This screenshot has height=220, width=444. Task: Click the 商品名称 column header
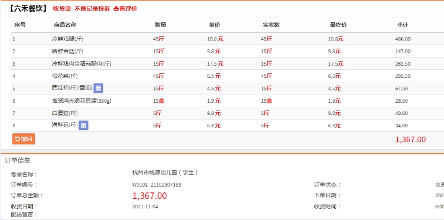(x=65, y=25)
